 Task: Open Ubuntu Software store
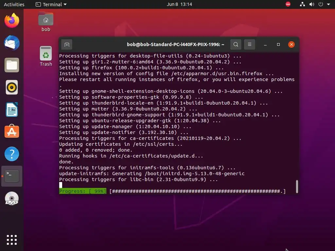12,131
